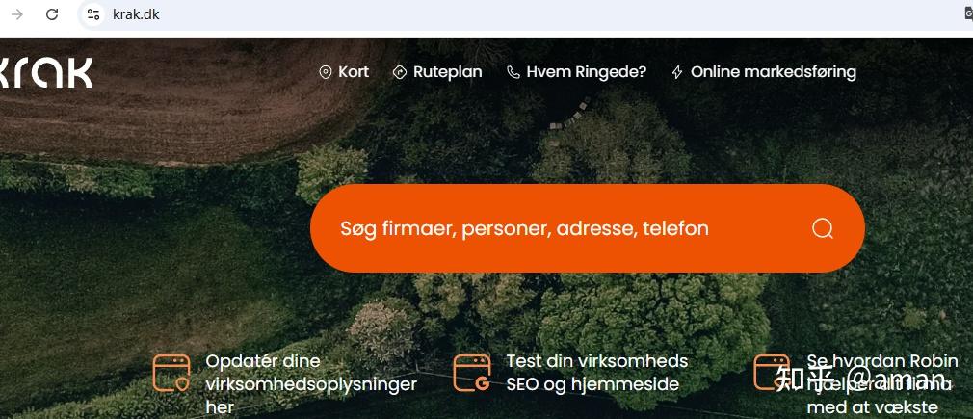Open the Se hvordan Robin link
The height and width of the screenshot is (419, 973).
[x=882, y=384]
